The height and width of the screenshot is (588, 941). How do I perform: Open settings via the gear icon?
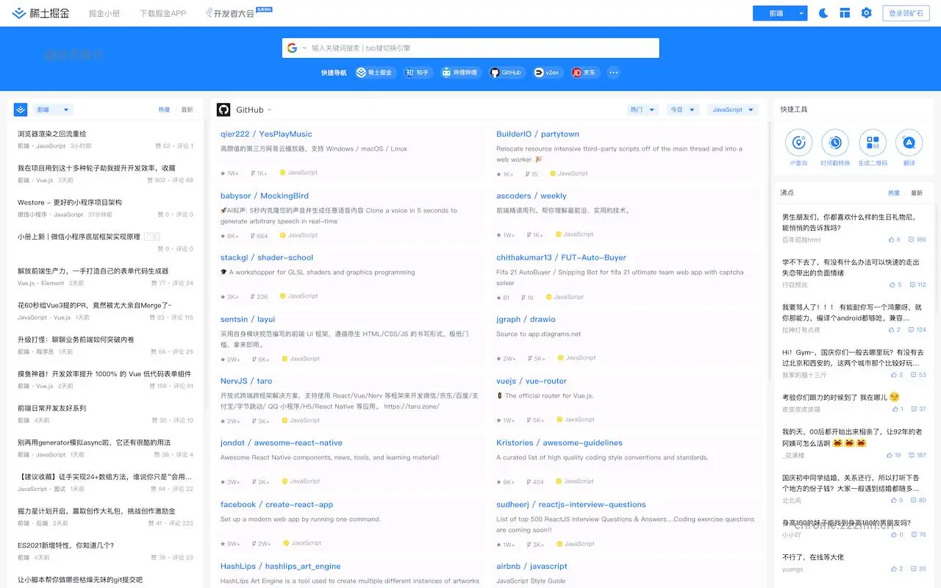pyautogui.click(x=867, y=13)
